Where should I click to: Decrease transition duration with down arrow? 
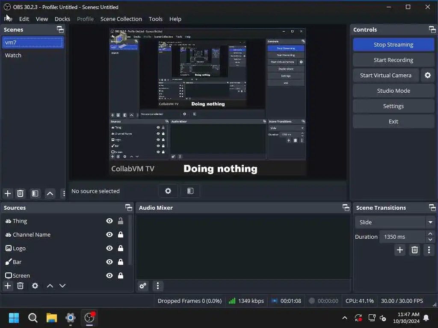pyautogui.click(x=430, y=240)
